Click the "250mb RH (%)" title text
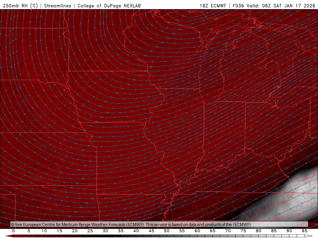Screen dimensions: 318x238 (20, 6)
